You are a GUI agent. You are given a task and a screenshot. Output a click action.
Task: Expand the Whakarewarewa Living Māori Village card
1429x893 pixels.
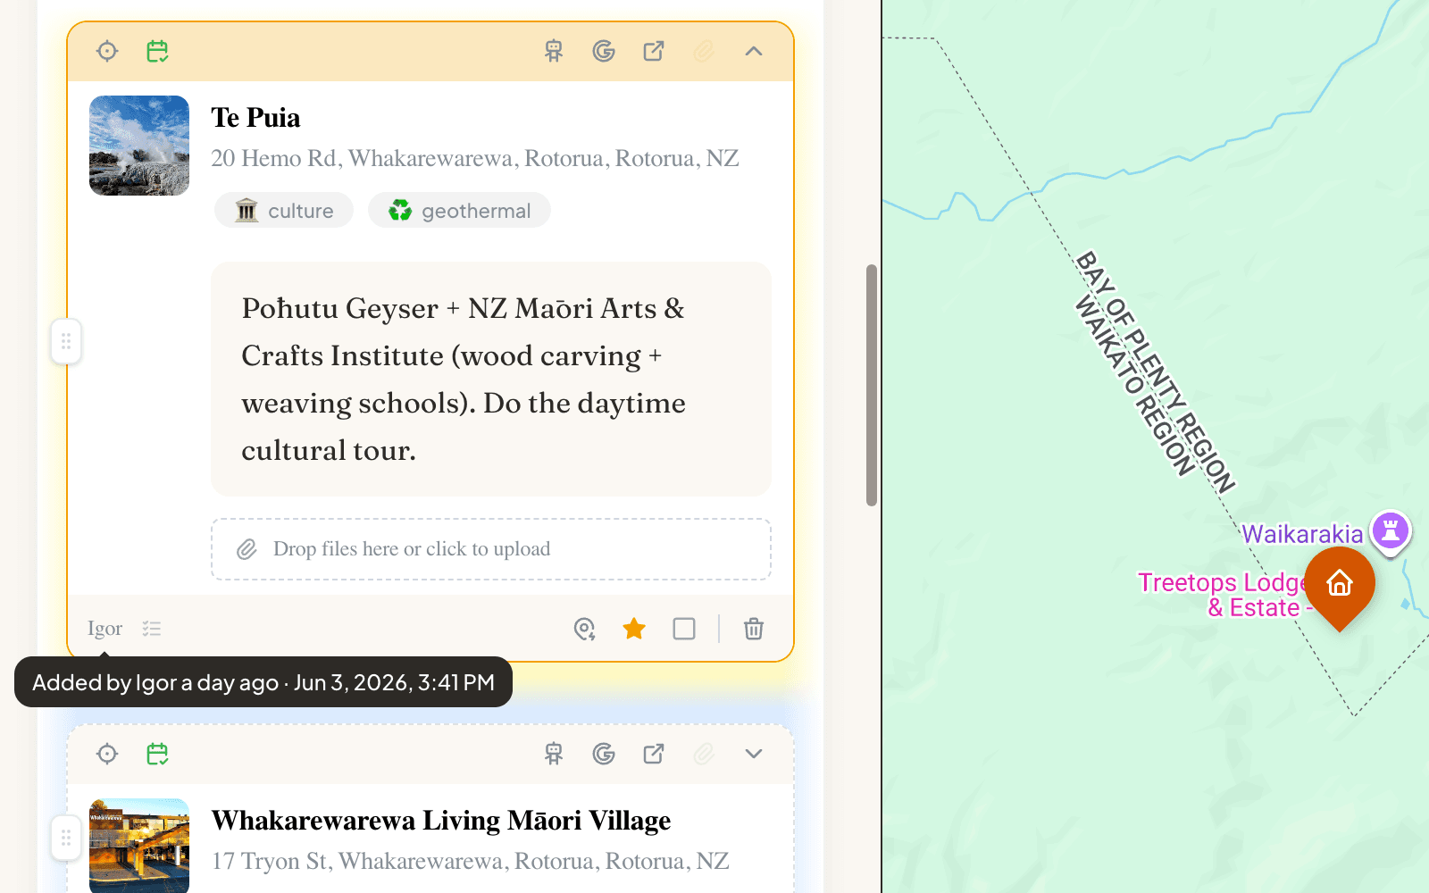[x=754, y=755]
